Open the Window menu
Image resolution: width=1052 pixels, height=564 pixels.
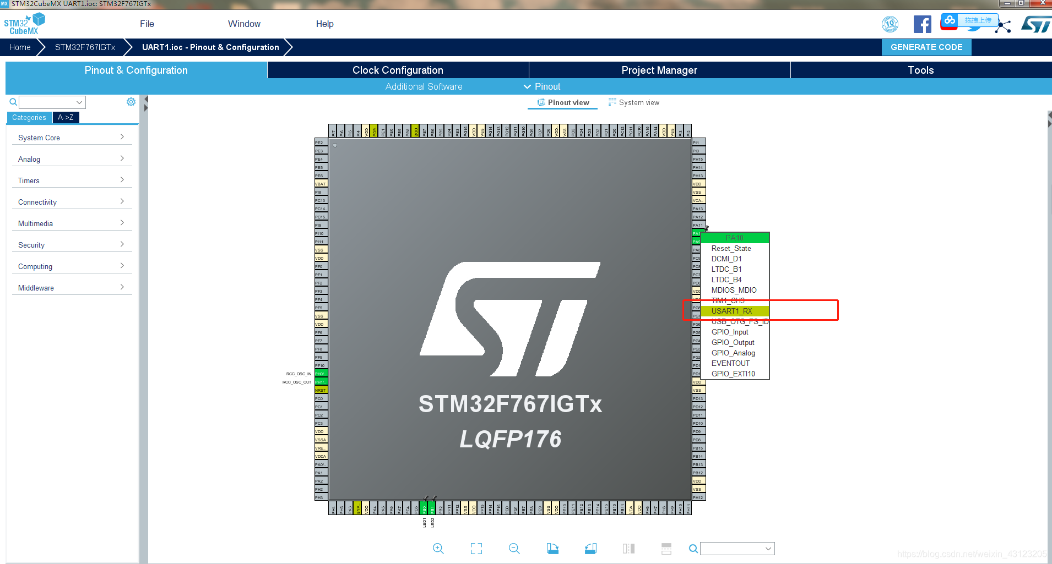pyautogui.click(x=244, y=24)
